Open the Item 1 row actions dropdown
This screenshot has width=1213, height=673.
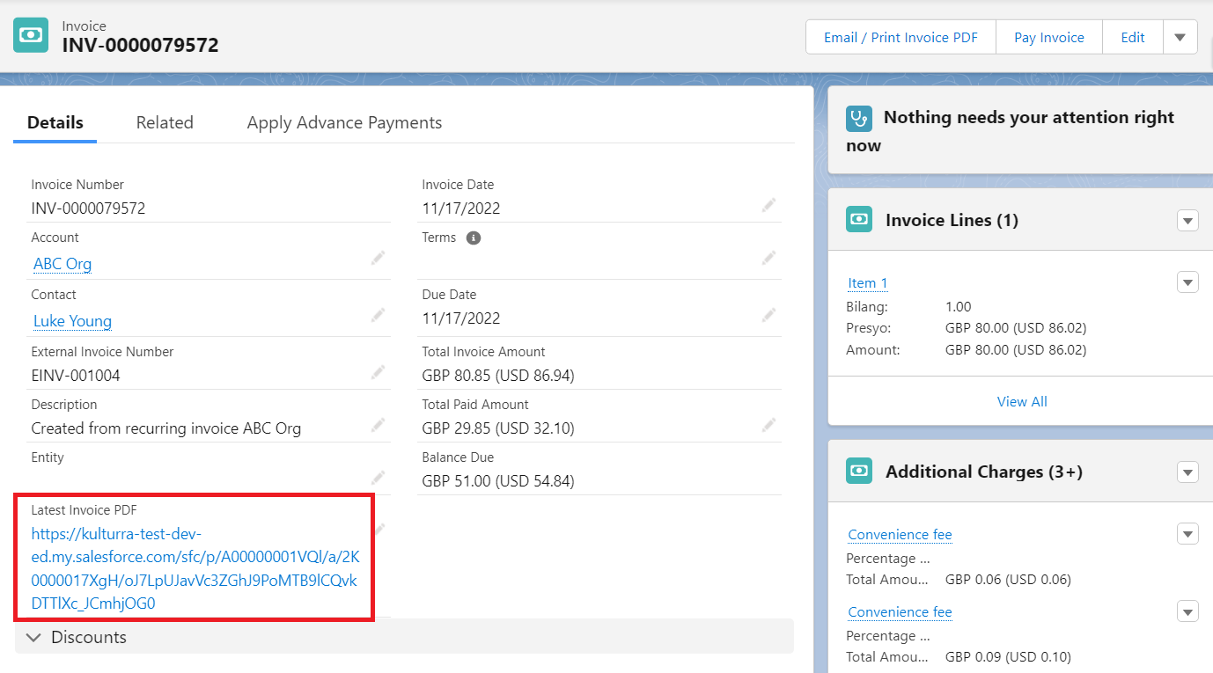(x=1187, y=282)
